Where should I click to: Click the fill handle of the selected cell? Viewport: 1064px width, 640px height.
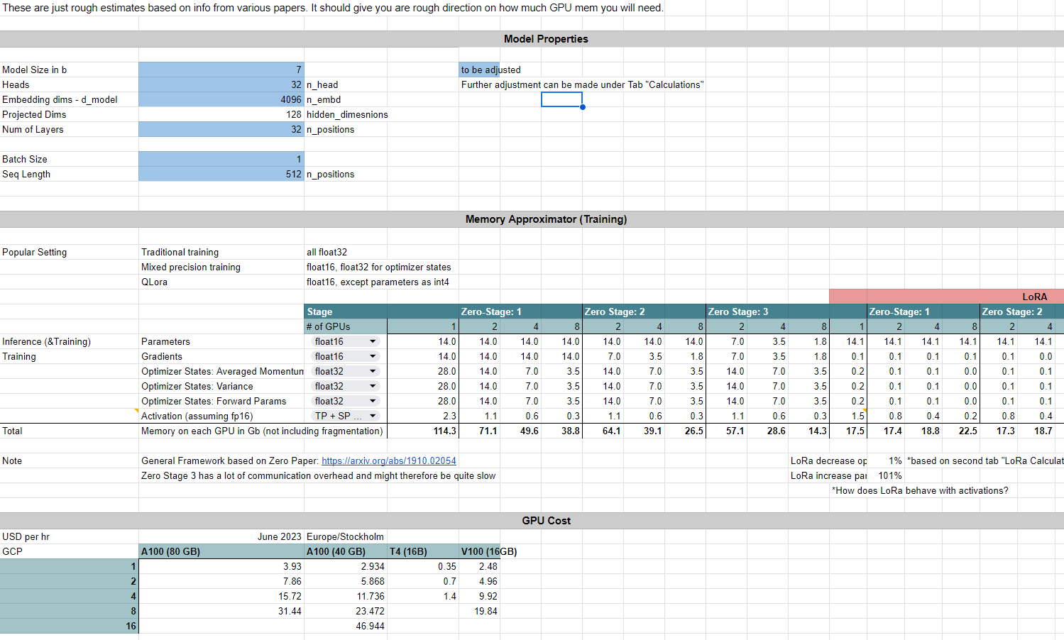point(583,107)
